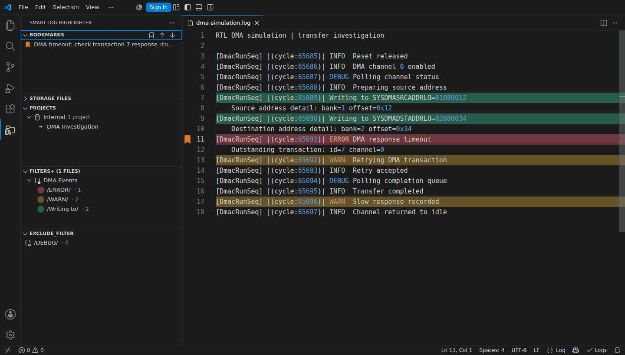Viewport: 625px width, 355px height.
Task: Open the DMA Investigation project
Action: [x=72, y=127]
